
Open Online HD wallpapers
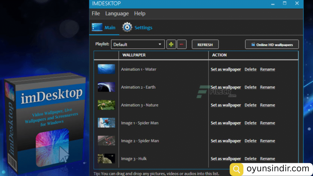[272, 45]
